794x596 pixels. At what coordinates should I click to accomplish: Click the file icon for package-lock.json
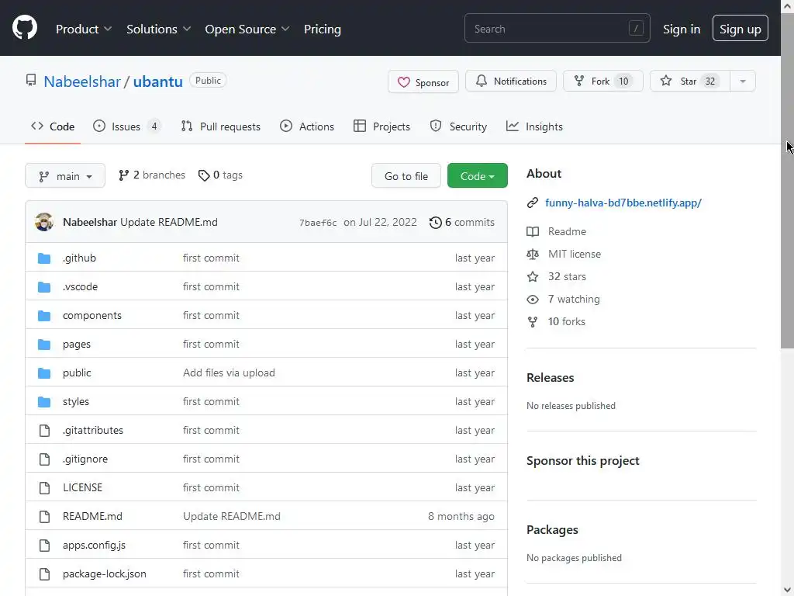(44, 574)
